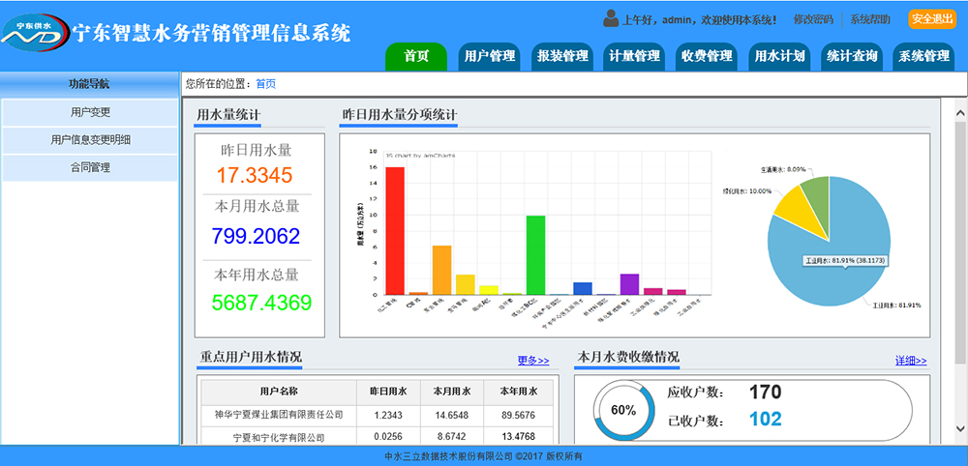Click the 首页 breadcrumb link

click(265, 84)
